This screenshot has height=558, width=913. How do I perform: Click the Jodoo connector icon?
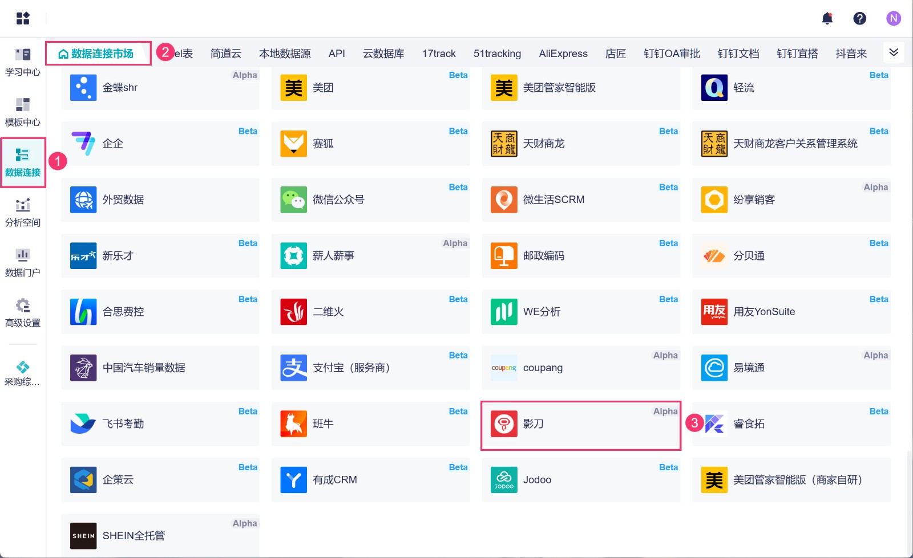[x=504, y=480]
